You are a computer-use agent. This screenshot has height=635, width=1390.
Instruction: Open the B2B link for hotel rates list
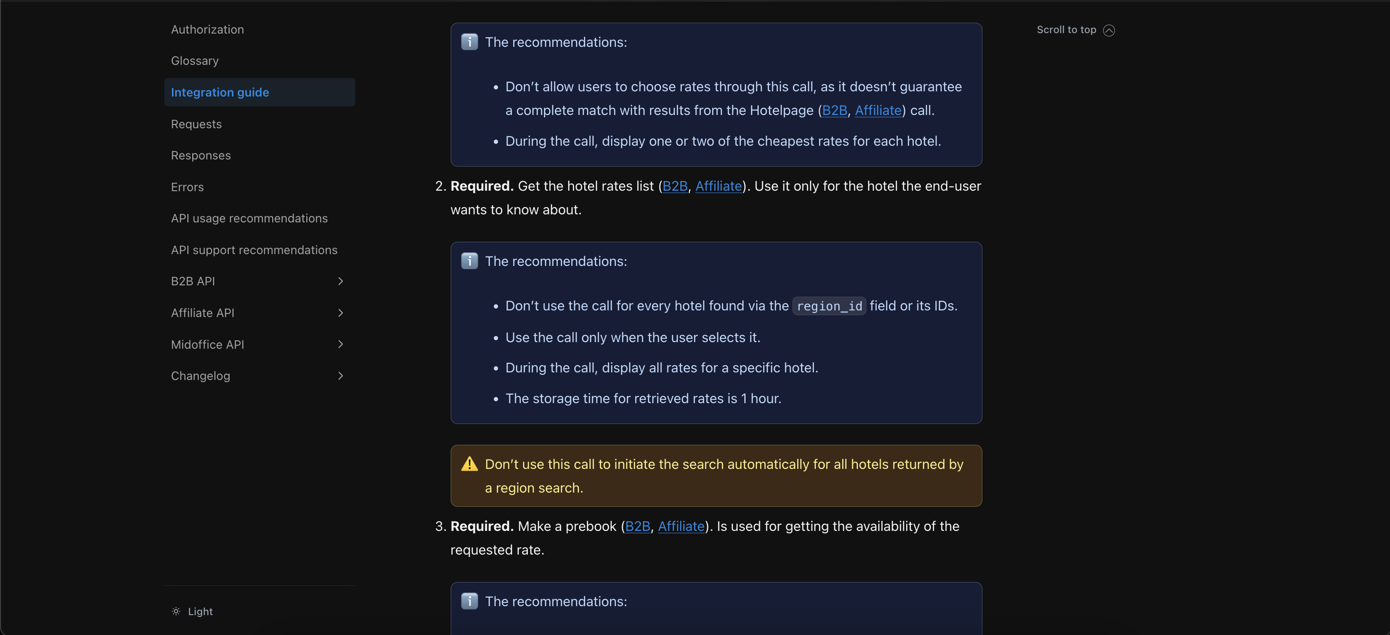(x=675, y=186)
